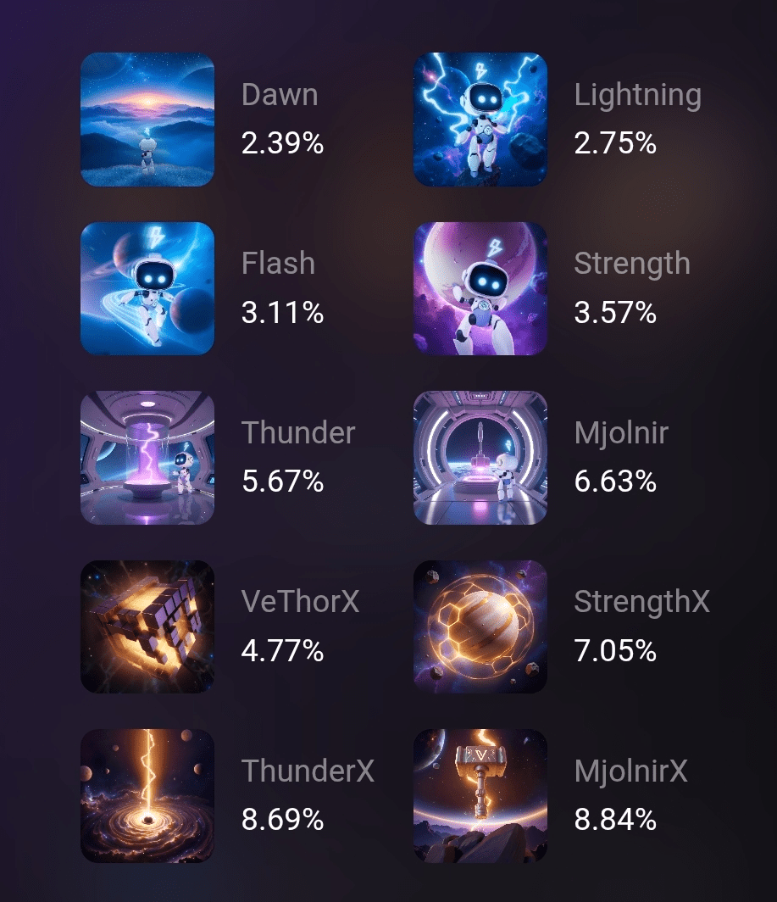Click the Flash 3.11% percentage
Viewport: 777px width, 902px height.
(x=282, y=312)
